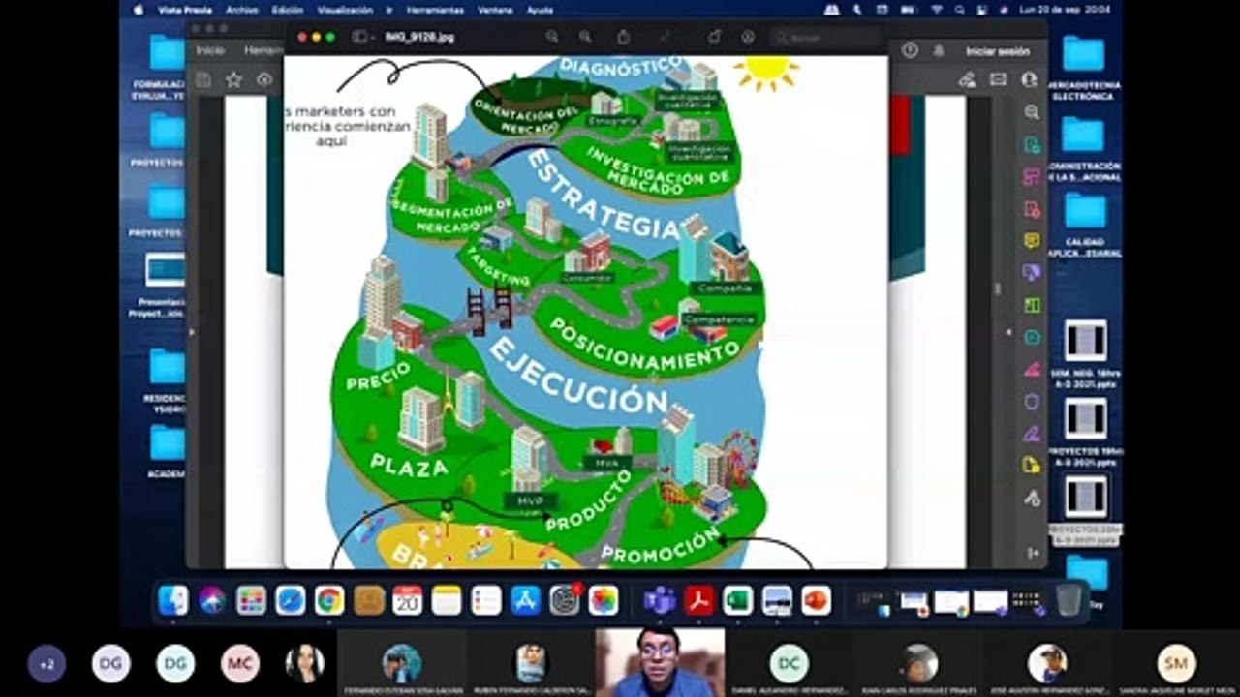
Task: Select the purple shield Protect tool in Acrobat's sidebar
Action: click(x=1032, y=401)
